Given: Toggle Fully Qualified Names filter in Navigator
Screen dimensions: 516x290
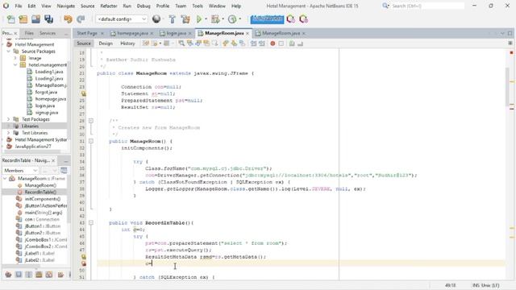Looking at the screenshot, I should tap(60, 274).
